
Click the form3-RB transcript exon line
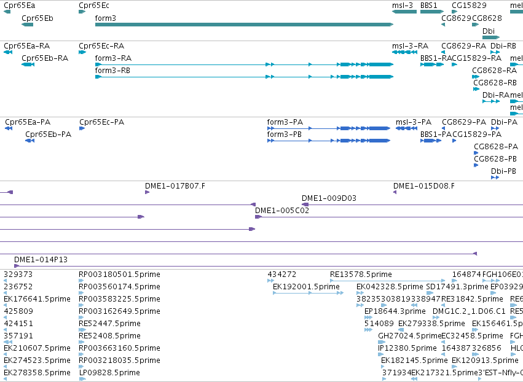244,77
